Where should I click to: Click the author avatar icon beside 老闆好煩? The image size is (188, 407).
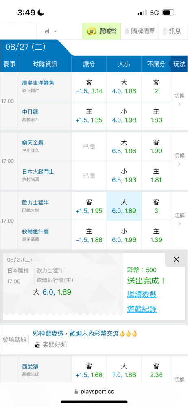pyautogui.click(x=38, y=345)
